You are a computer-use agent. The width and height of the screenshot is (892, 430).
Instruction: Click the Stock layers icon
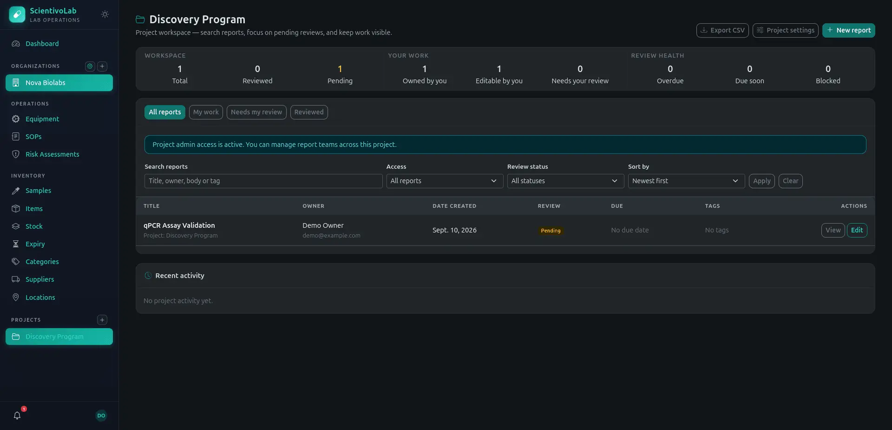point(16,226)
